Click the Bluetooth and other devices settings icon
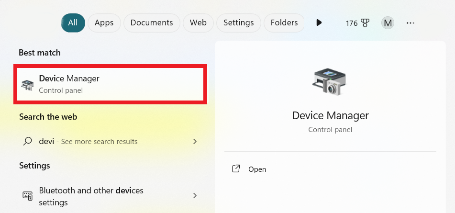 (x=28, y=195)
